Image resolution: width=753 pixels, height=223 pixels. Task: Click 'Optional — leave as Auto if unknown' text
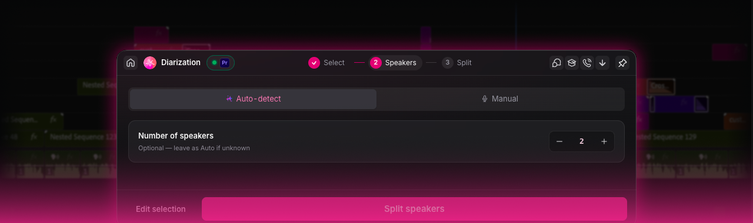point(194,148)
